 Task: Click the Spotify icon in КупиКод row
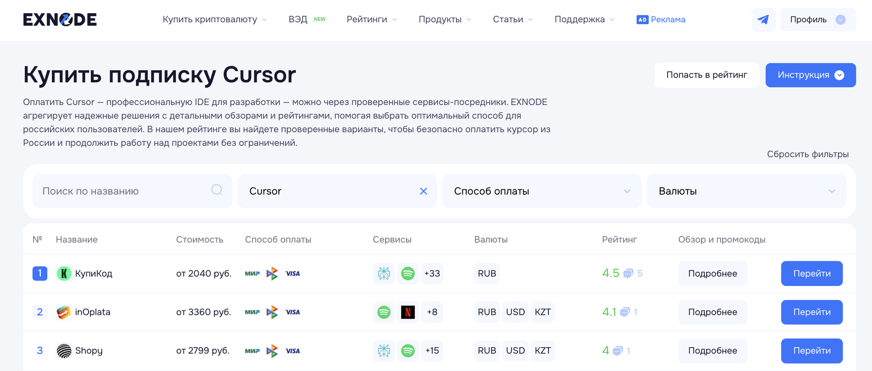click(408, 273)
